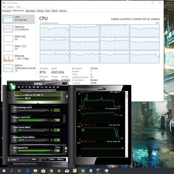Click the Core Clock slider

(x=33, y=130)
